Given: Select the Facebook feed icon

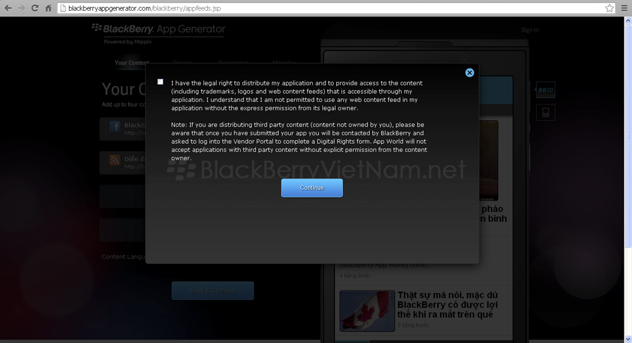Looking at the screenshot, I should (115, 127).
